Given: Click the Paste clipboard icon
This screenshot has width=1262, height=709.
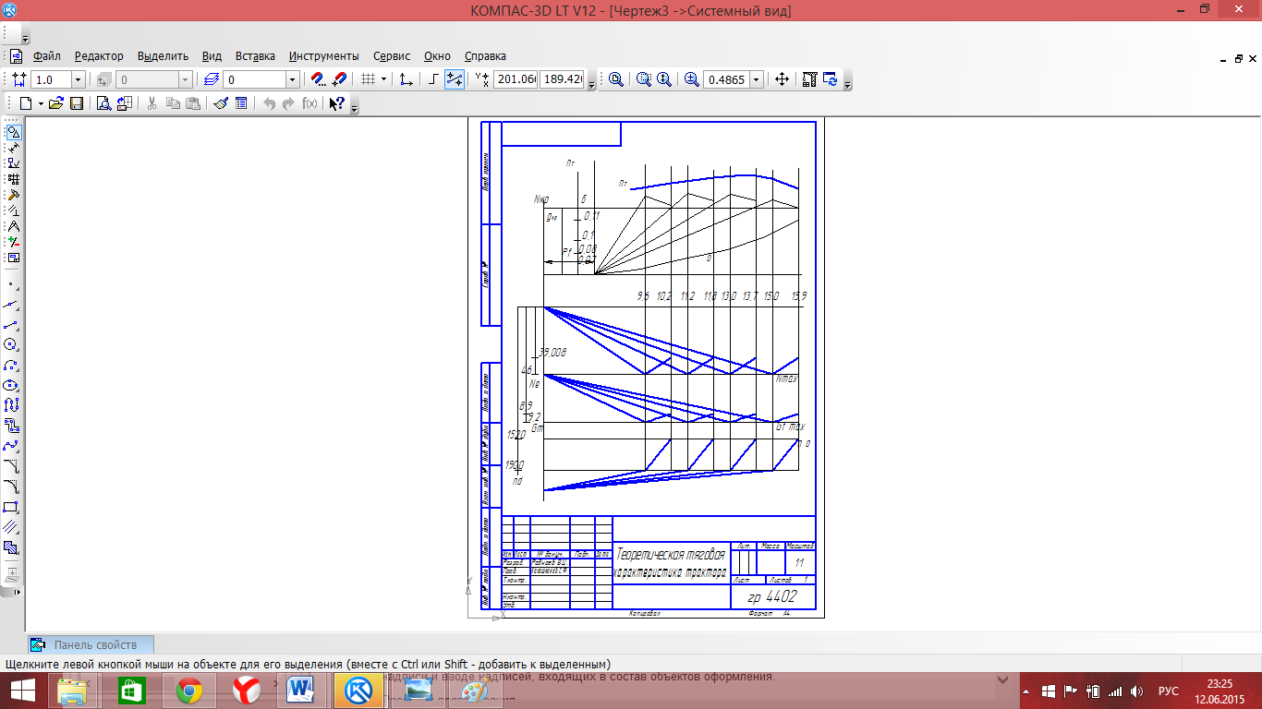Looking at the screenshot, I should pos(193,103).
